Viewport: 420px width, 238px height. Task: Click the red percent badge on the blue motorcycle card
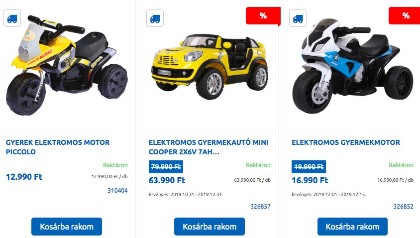coord(405,16)
